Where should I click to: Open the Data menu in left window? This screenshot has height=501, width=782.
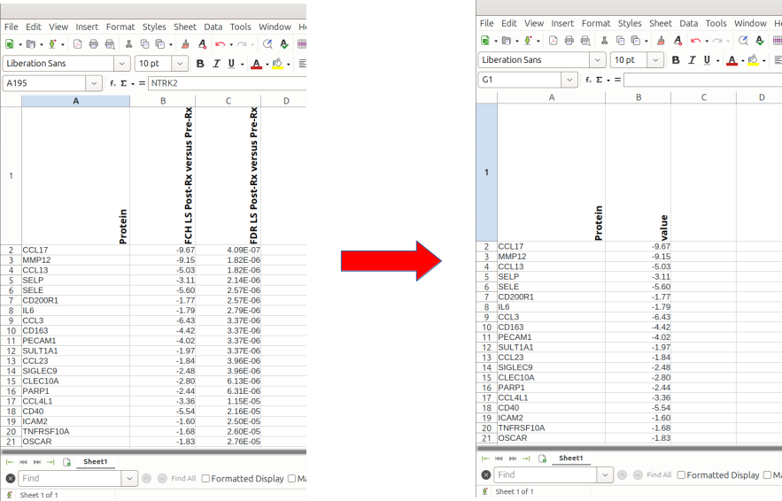click(x=213, y=27)
